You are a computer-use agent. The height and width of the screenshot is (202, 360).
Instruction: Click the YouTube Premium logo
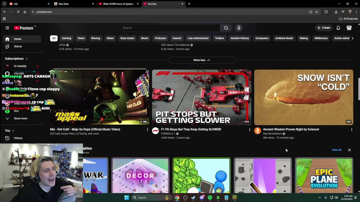click(x=24, y=28)
